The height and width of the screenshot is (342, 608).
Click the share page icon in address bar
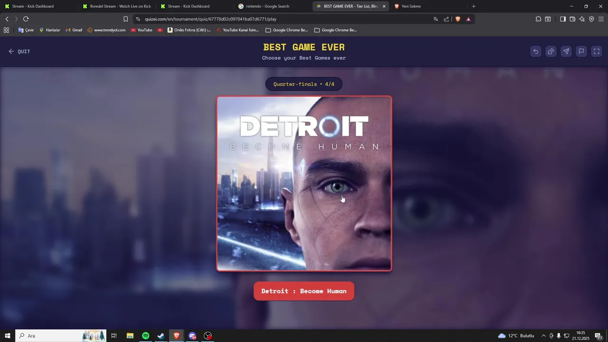(x=446, y=19)
